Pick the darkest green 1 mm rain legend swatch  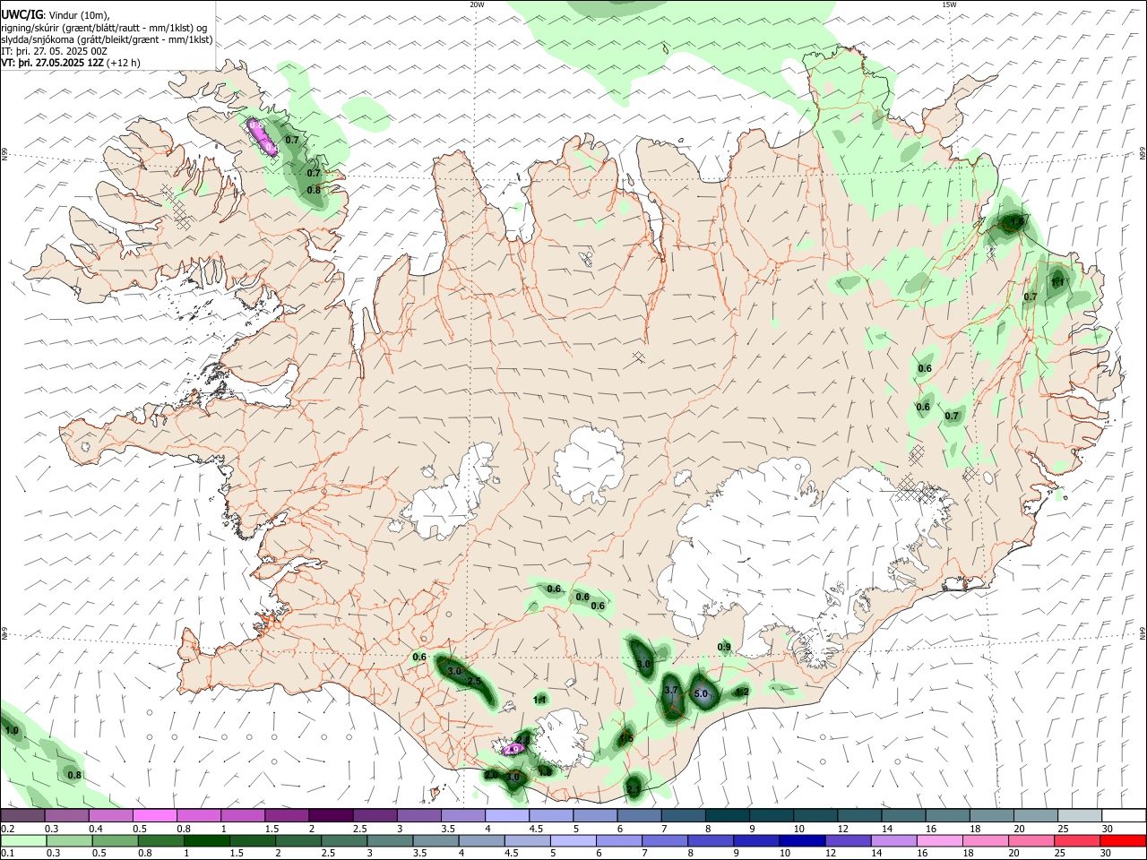[x=205, y=841]
